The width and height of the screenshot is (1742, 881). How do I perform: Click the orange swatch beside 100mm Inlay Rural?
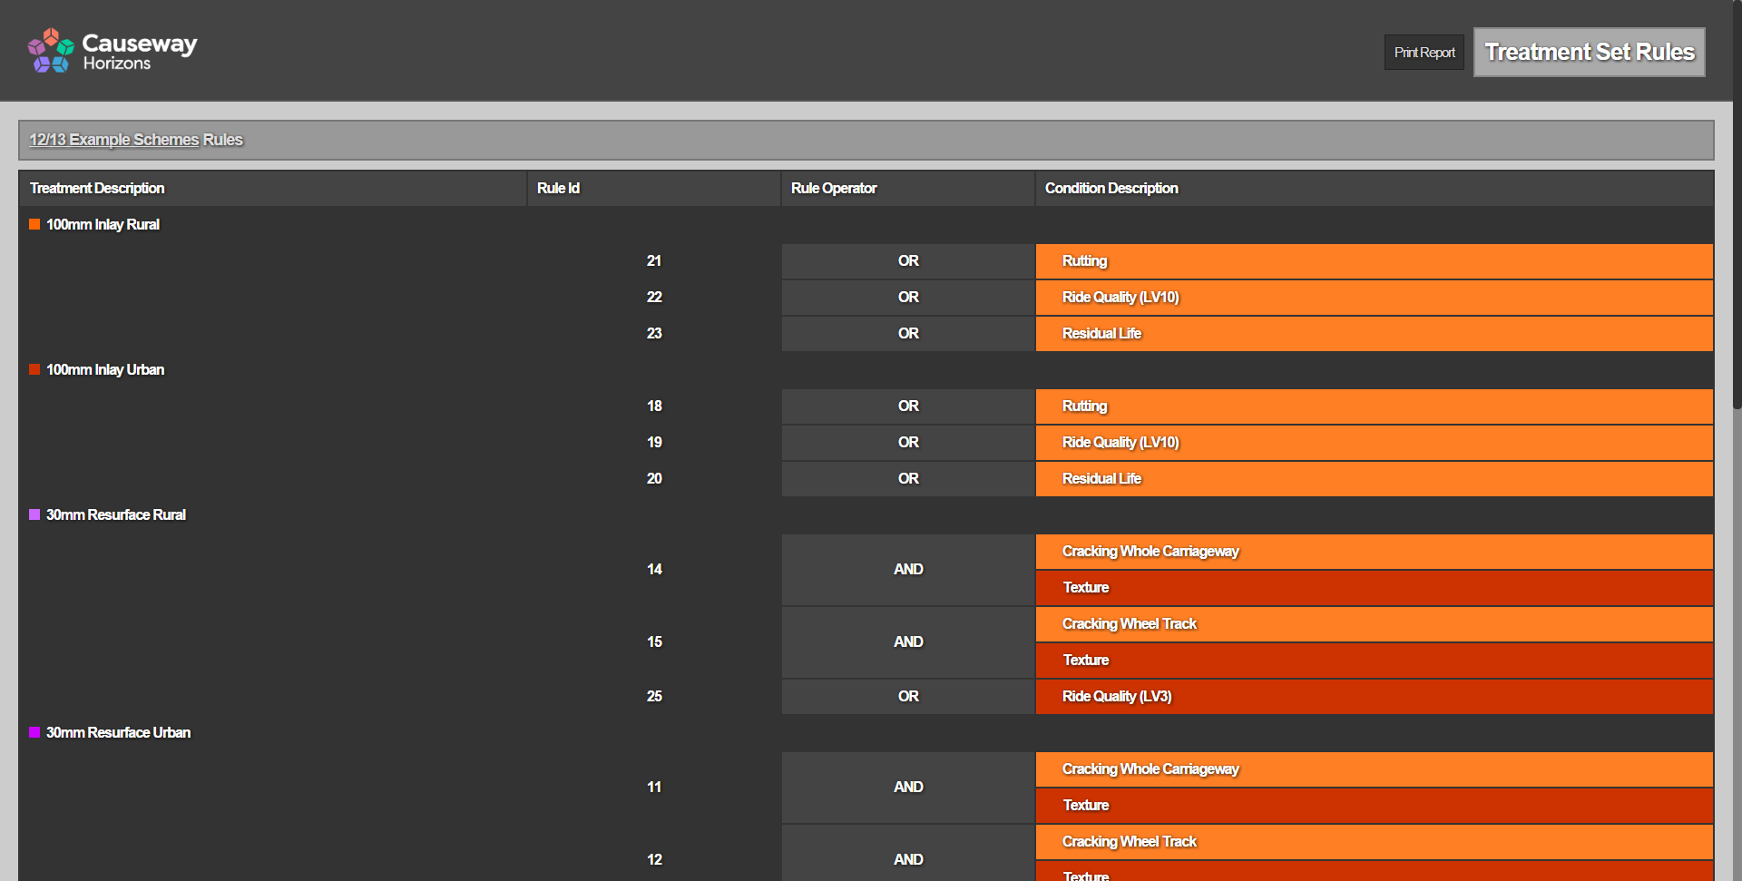click(x=34, y=224)
